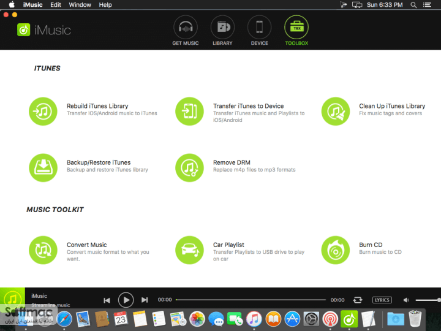This screenshot has height=331, width=441.
Task: Show lyrics with the LYRICS button
Action: click(x=382, y=300)
